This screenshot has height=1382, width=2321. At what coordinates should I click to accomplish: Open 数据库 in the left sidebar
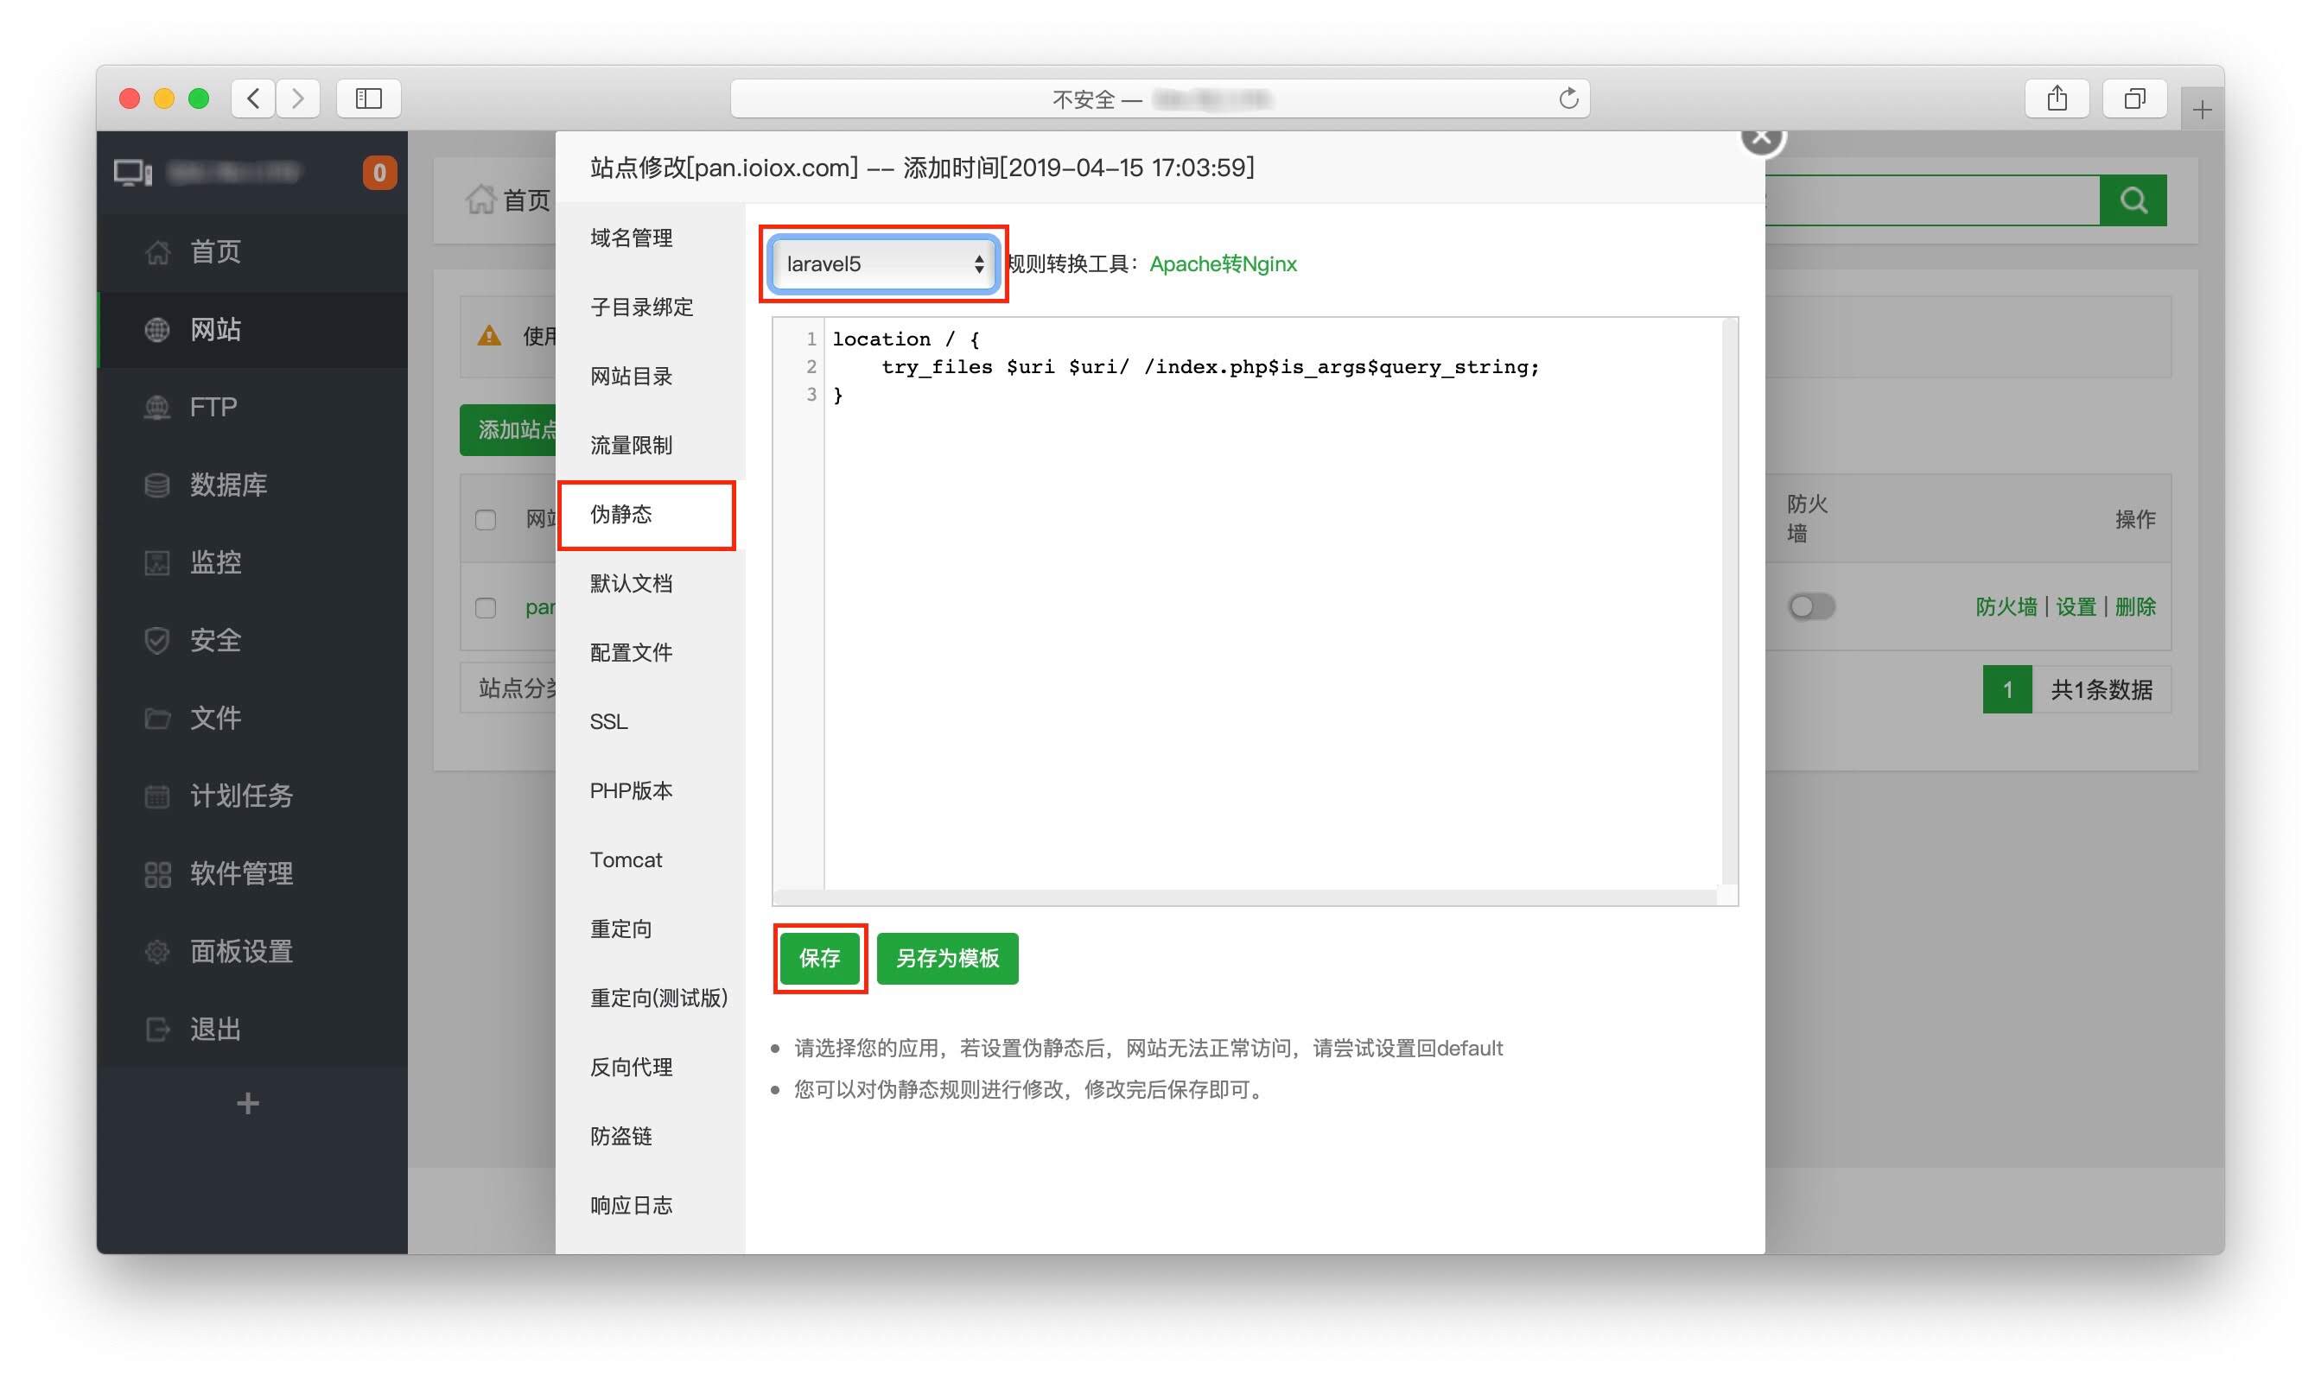pos(252,485)
